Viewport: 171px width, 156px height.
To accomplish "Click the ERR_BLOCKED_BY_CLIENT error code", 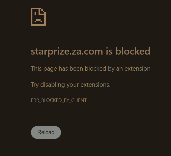I will point(59,100).
